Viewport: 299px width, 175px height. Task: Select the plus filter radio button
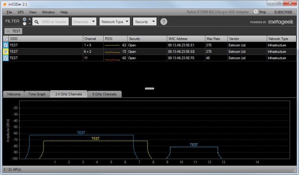tap(24, 19)
